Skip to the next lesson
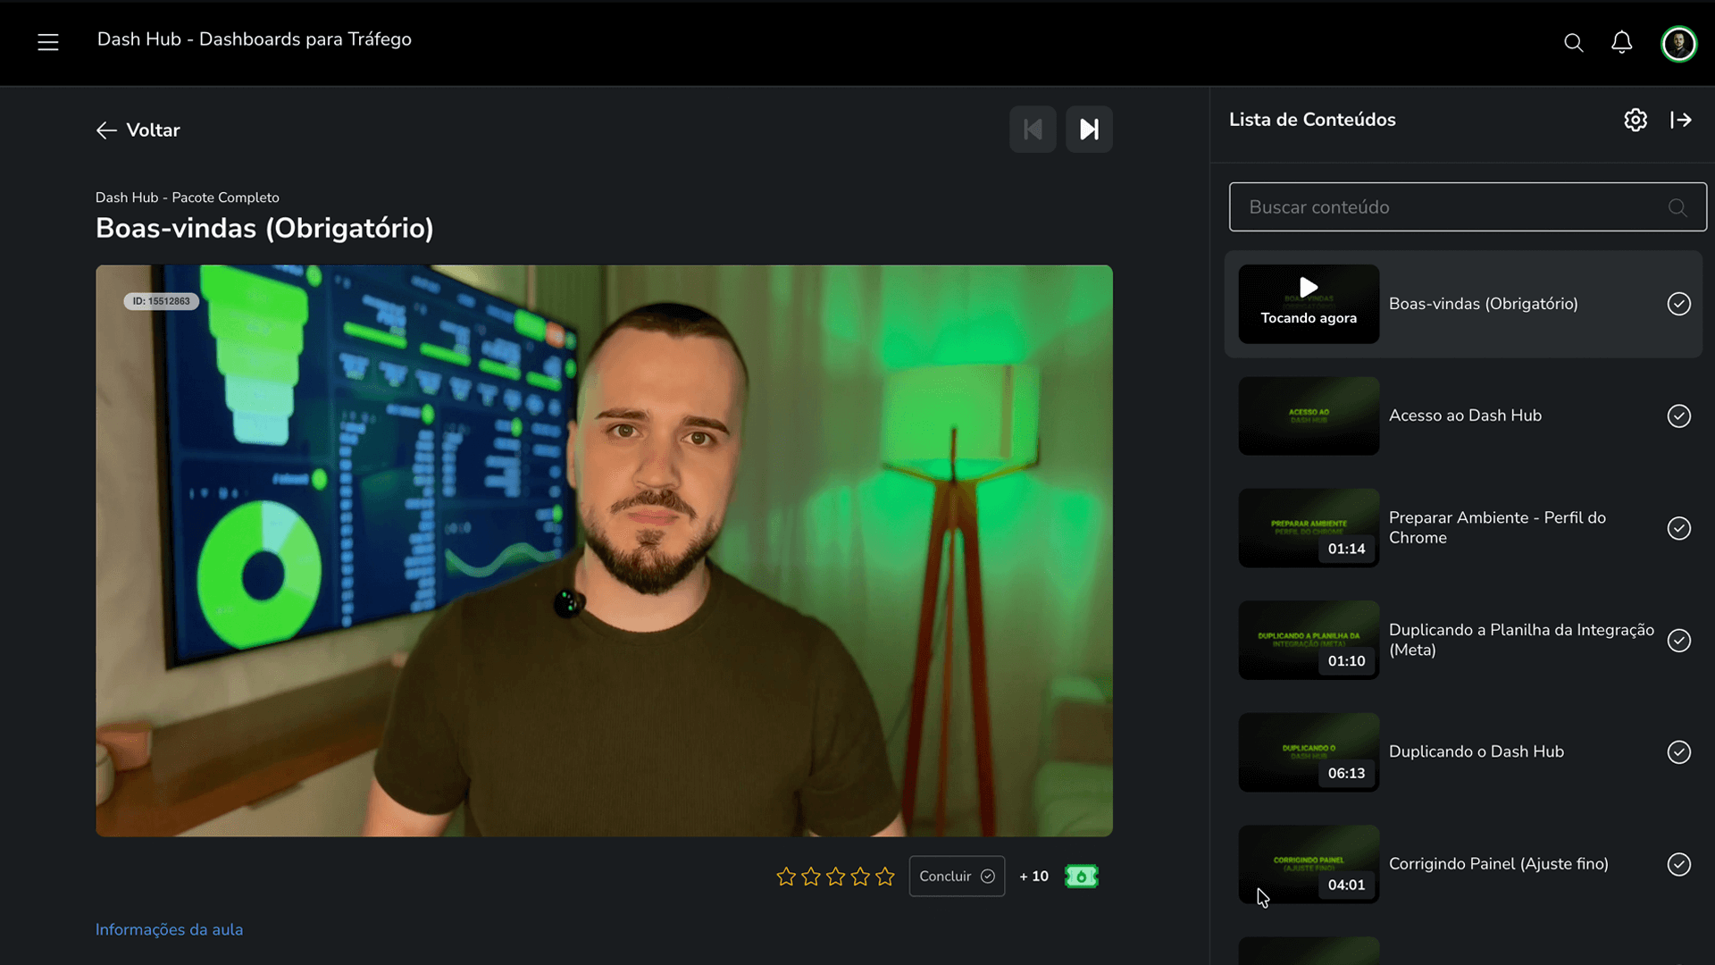Viewport: 1715px width, 965px height. tap(1089, 130)
